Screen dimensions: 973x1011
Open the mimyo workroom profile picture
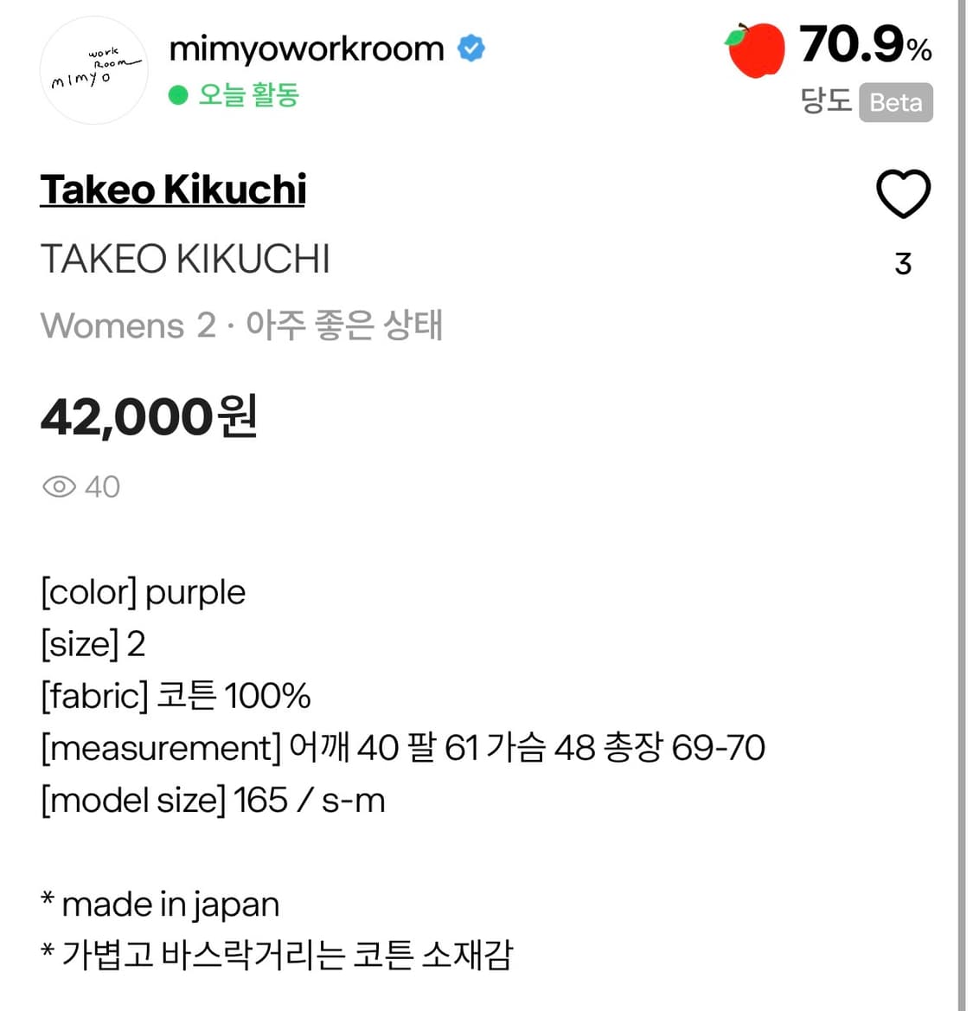tap(93, 69)
